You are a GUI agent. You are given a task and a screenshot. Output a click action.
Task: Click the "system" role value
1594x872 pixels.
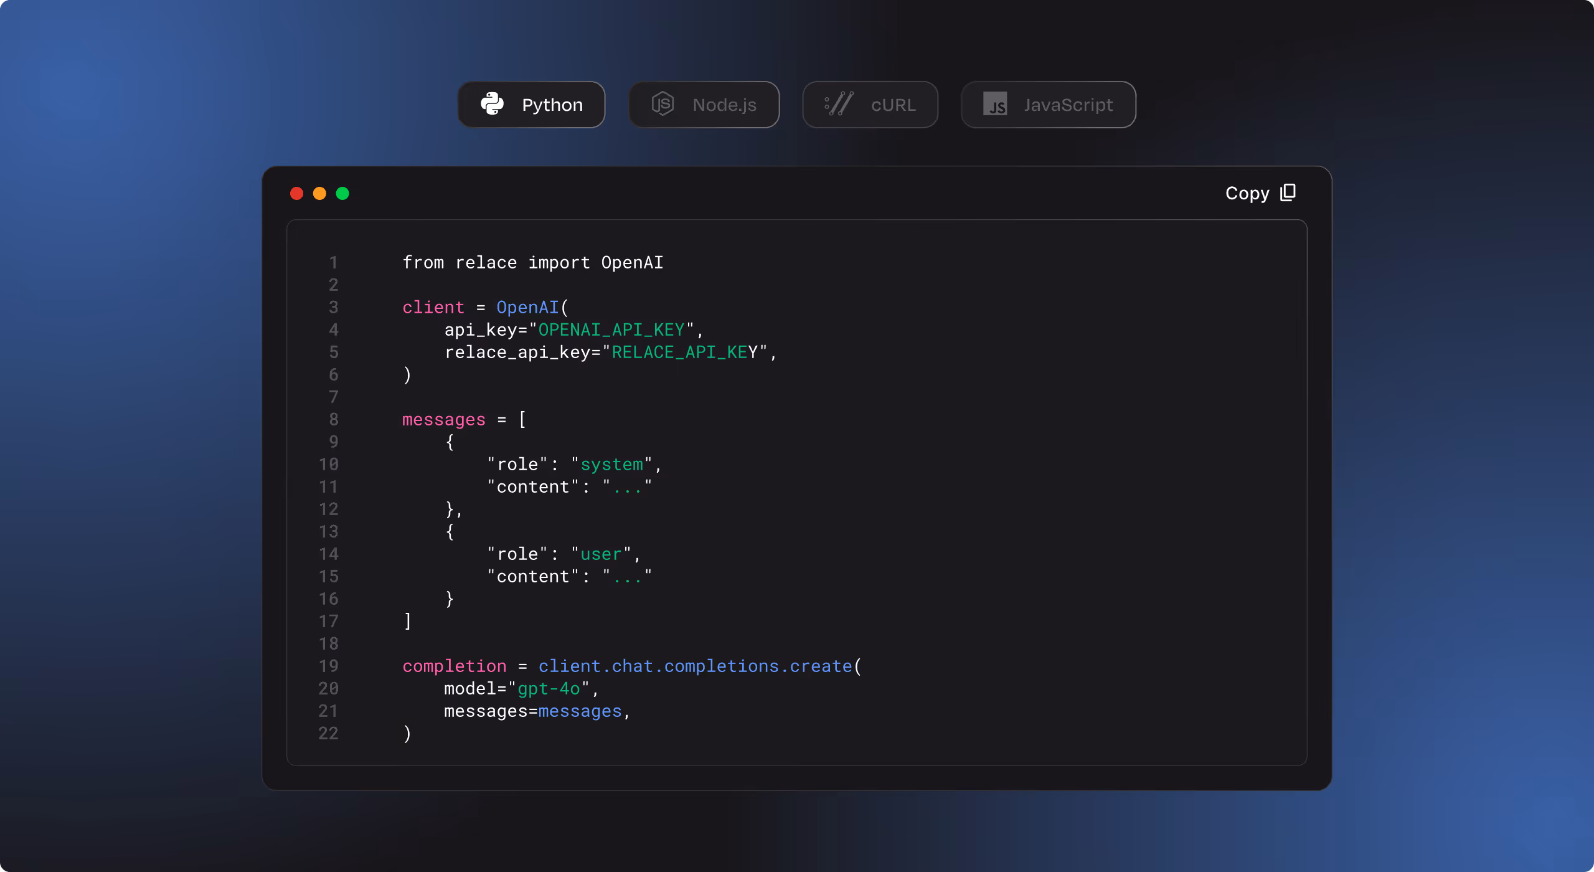(611, 464)
